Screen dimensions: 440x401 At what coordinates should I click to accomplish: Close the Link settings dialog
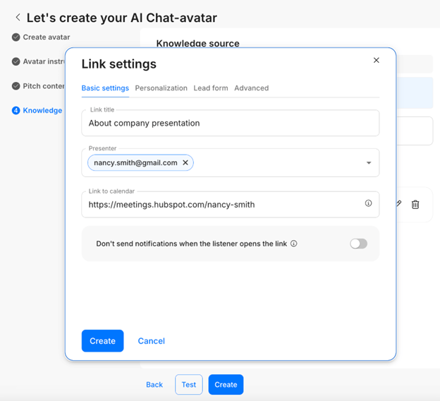tap(377, 60)
